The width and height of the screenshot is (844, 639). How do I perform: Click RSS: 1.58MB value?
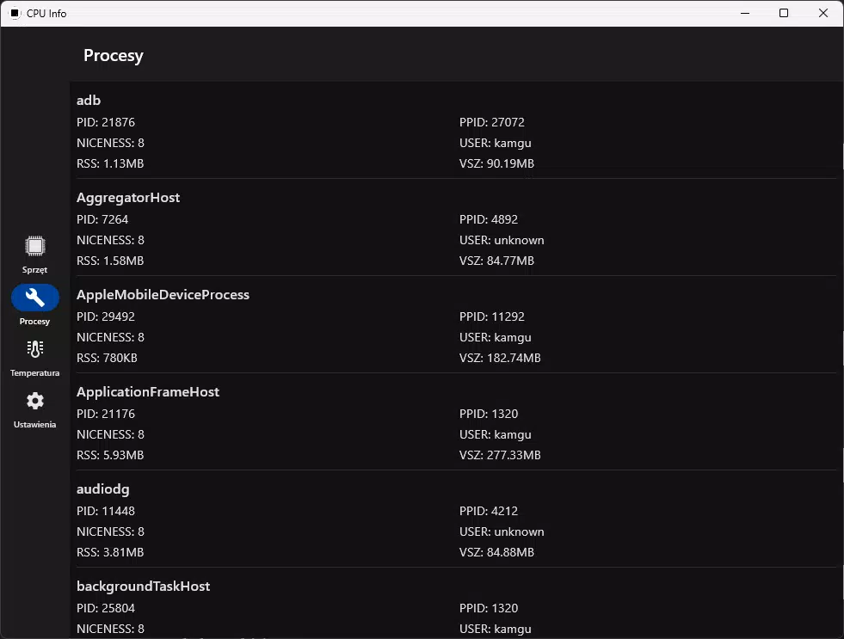(110, 261)
